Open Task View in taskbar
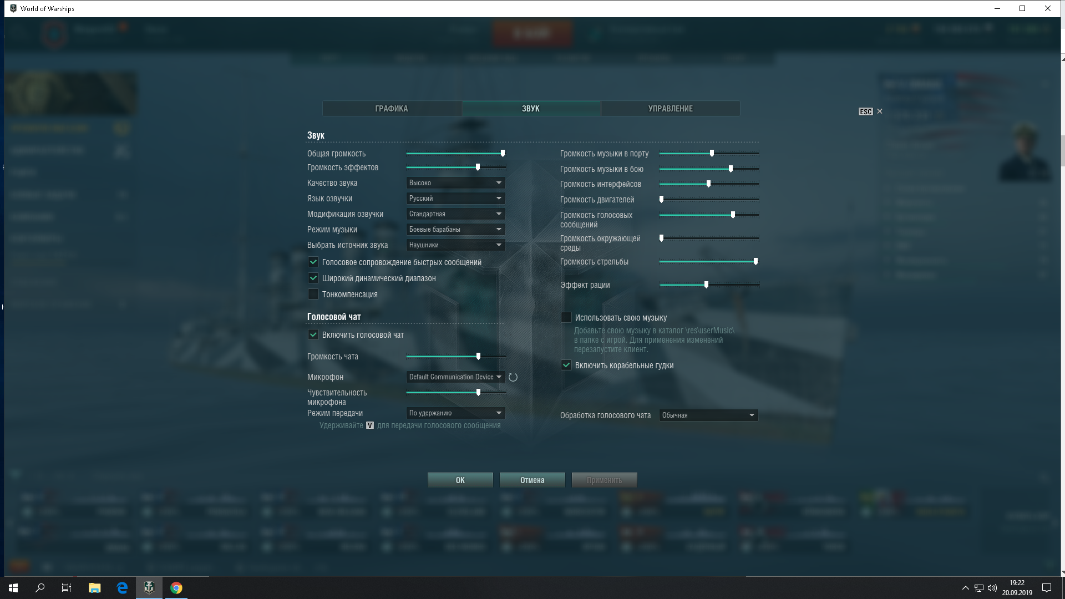The height and width of the screenshot is (599, 1065). coord(67,588)
